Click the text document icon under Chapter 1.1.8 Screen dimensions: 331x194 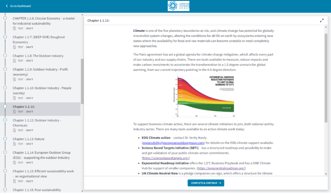(x=14, y=61)
